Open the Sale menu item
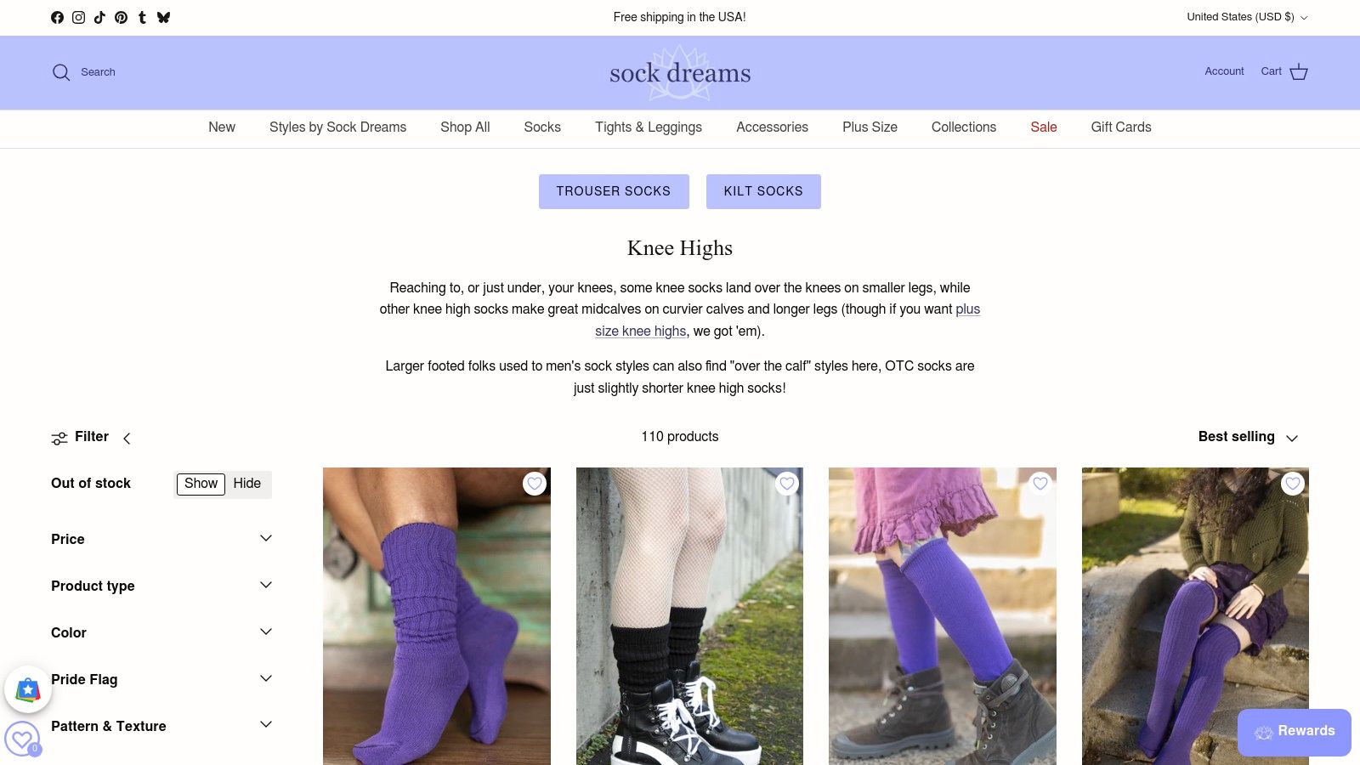This screenshot has width=1360, height=765. click(x=1044, y=127)
